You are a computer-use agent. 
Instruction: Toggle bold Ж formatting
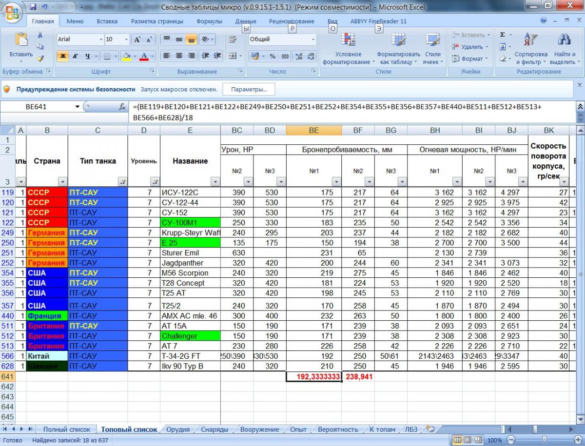click(63, 56)
